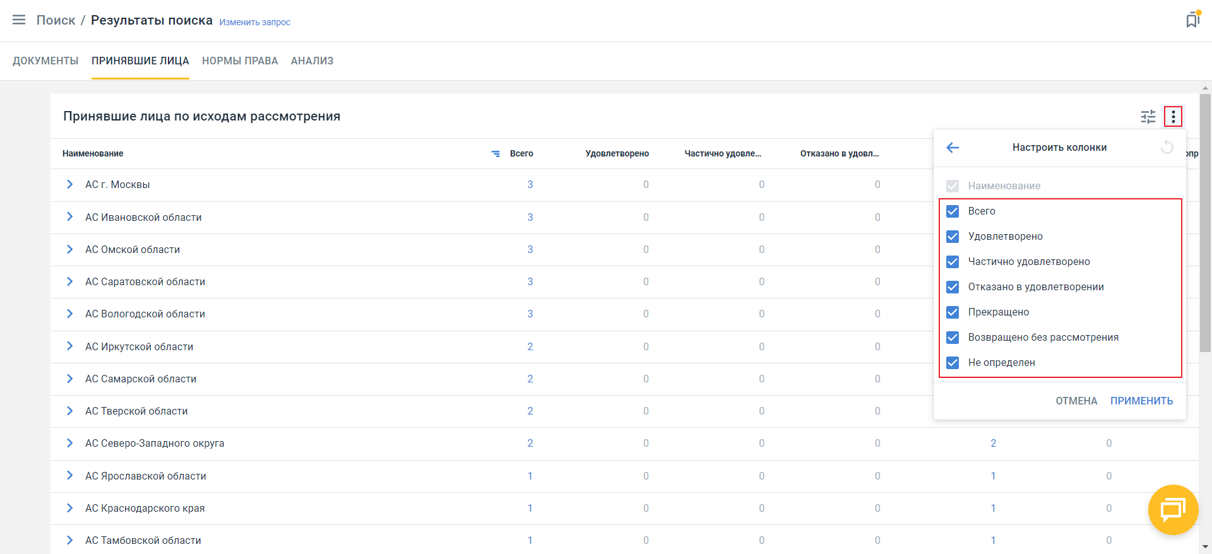The image size is (1212, 554).
Task: Open Всего count for АС Омской области
Action: click(x=530, y=249)
